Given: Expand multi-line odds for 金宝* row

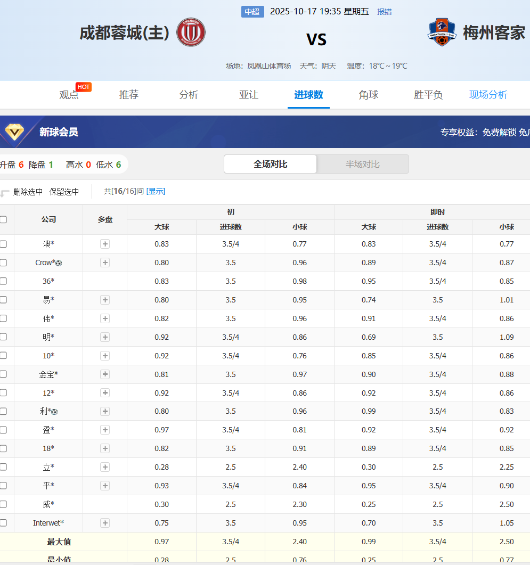Looking at the screenshot, I should (x=105, y=374).
